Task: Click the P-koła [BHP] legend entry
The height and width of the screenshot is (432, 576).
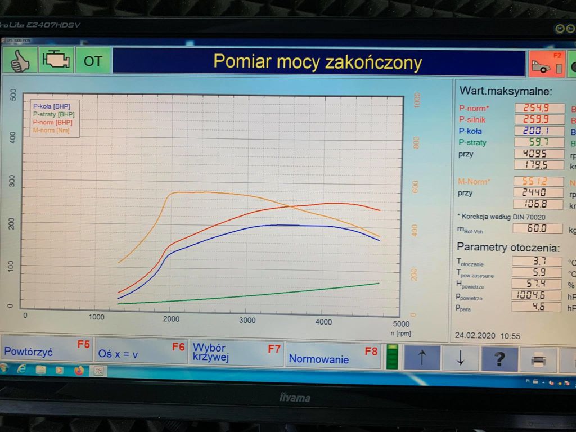Action: point(51,106)
